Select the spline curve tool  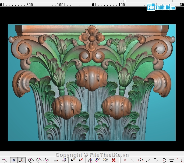(148, 160)
